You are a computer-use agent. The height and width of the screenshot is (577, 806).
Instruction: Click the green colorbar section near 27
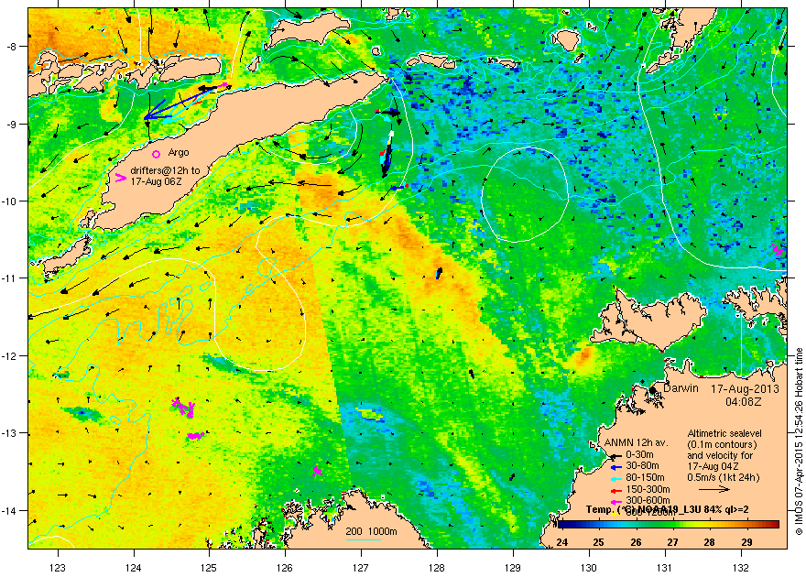click(672, 525)
